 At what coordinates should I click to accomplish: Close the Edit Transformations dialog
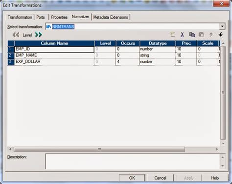pyautogui.click(x=221, y=3)
